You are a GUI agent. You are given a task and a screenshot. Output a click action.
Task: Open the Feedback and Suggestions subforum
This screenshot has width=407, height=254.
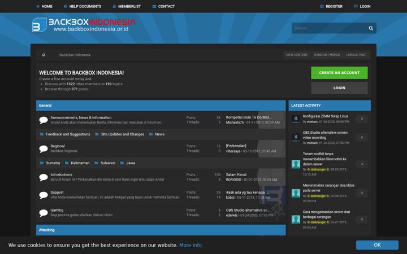tap(68, 134)
